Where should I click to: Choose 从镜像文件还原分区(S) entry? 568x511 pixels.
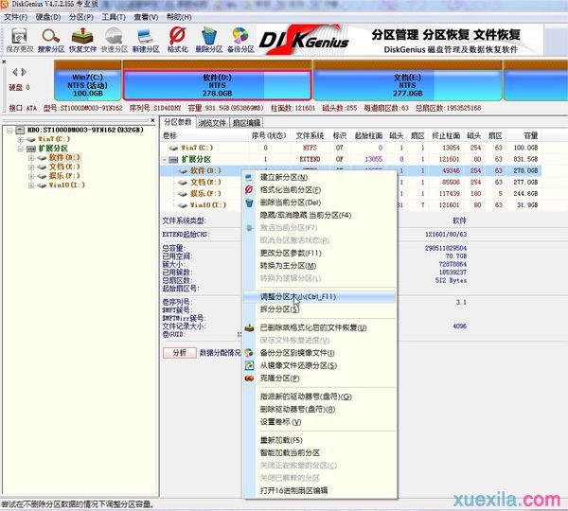click(320, 365)
